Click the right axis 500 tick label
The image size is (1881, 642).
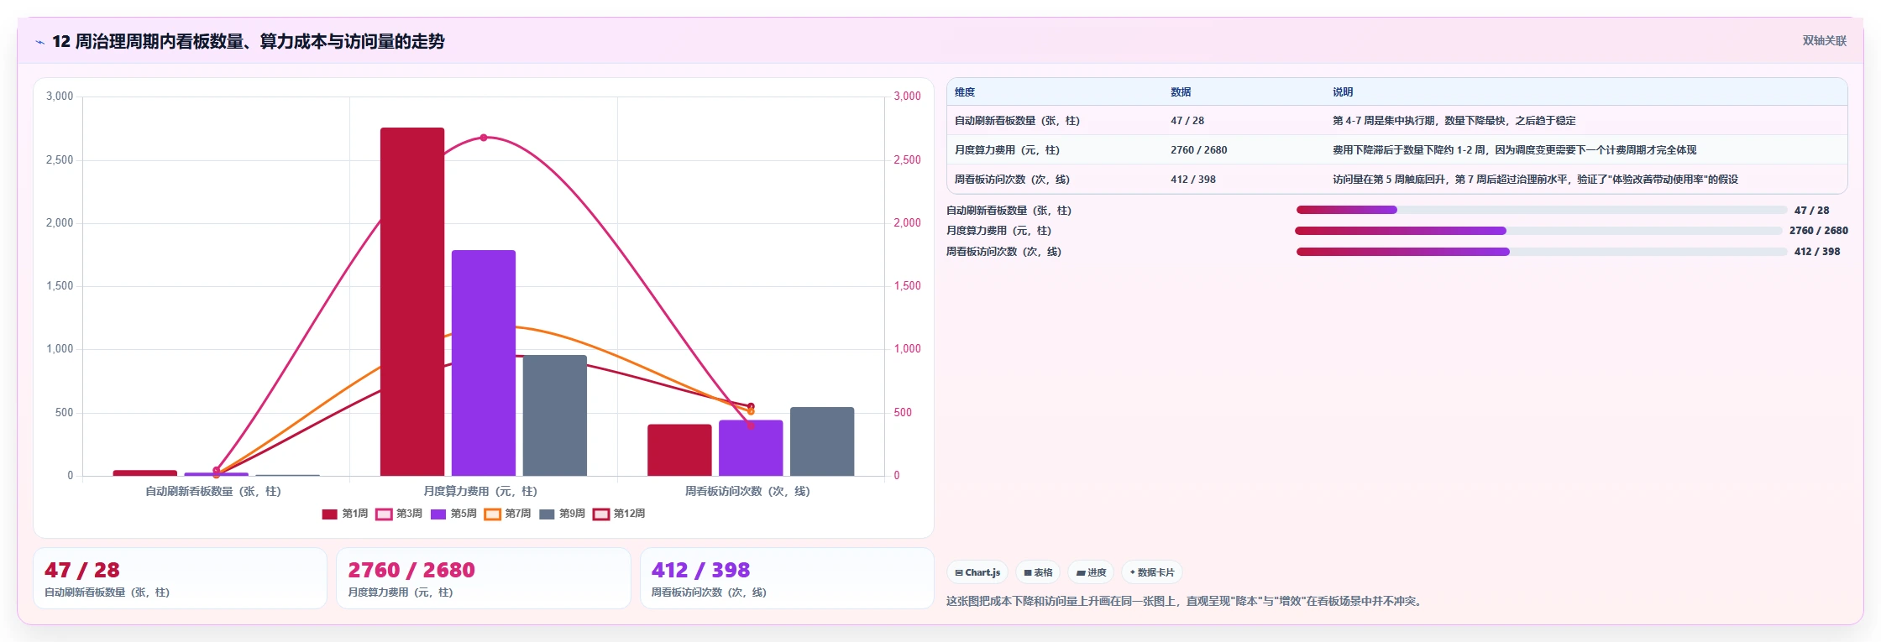(903, 413)
